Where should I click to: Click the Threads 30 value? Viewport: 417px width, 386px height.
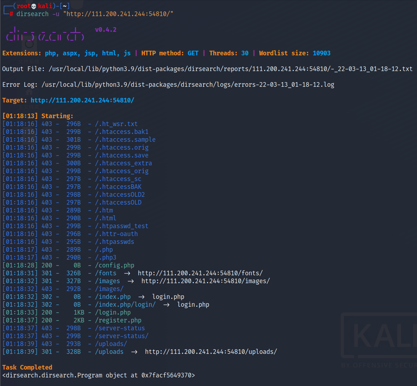(x=245, y=53)
